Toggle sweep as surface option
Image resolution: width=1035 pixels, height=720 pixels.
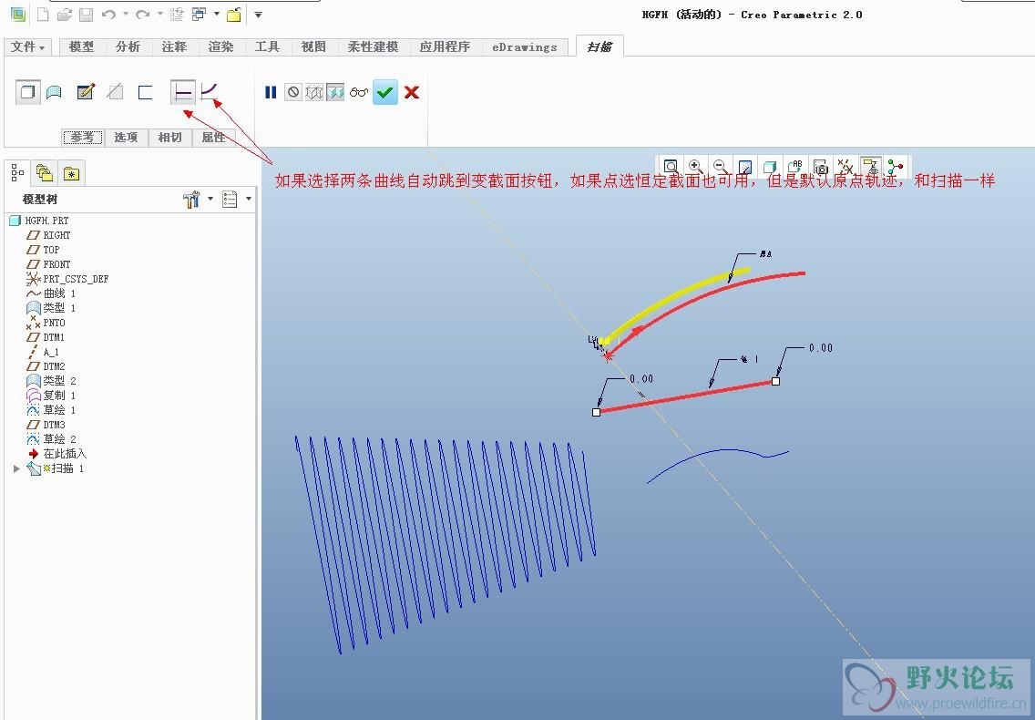click(54, 92)
